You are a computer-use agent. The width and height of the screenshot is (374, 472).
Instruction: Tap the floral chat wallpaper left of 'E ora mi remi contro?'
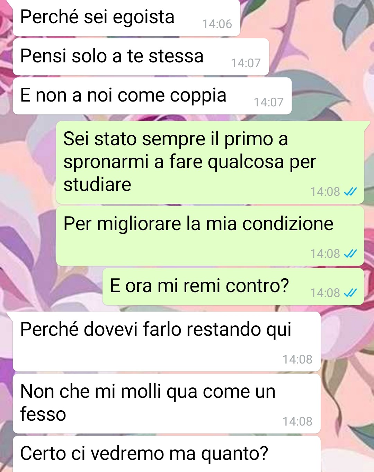pos(52,287)
